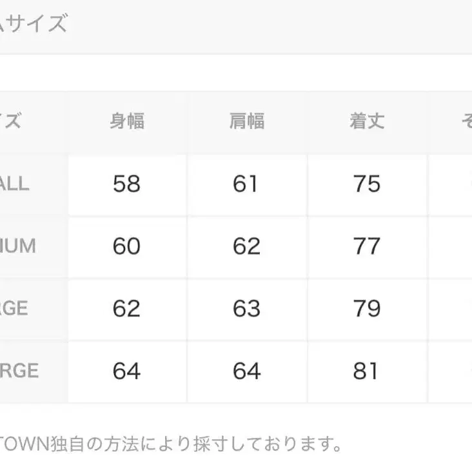Click the 着丈 value 81
This screenshot has width=472, height=472.
point(367,371)
